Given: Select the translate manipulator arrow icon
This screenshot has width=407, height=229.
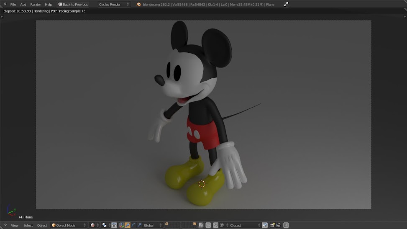Looking at the screenshot, I should [x=128, y=225].
